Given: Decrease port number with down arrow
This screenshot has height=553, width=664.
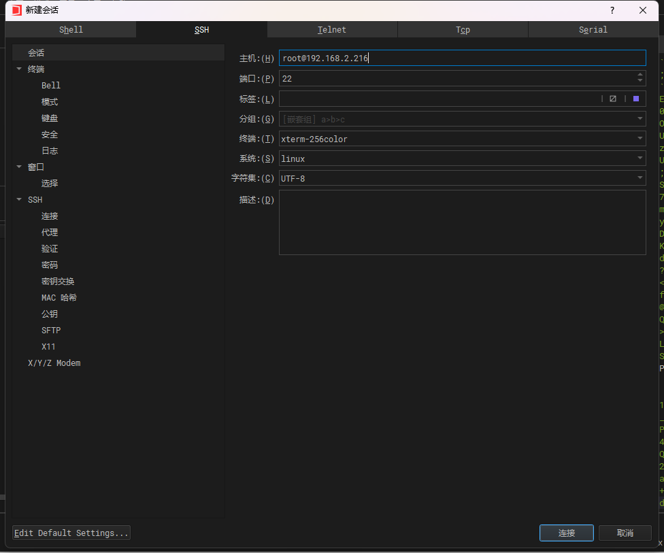Looking at the screenshot, I should tap(640, 82).
